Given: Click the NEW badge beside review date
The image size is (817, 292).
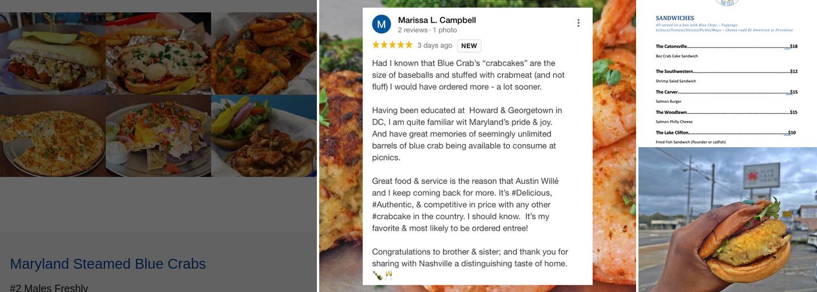Looking at the screenshot, I should point(469,46).
